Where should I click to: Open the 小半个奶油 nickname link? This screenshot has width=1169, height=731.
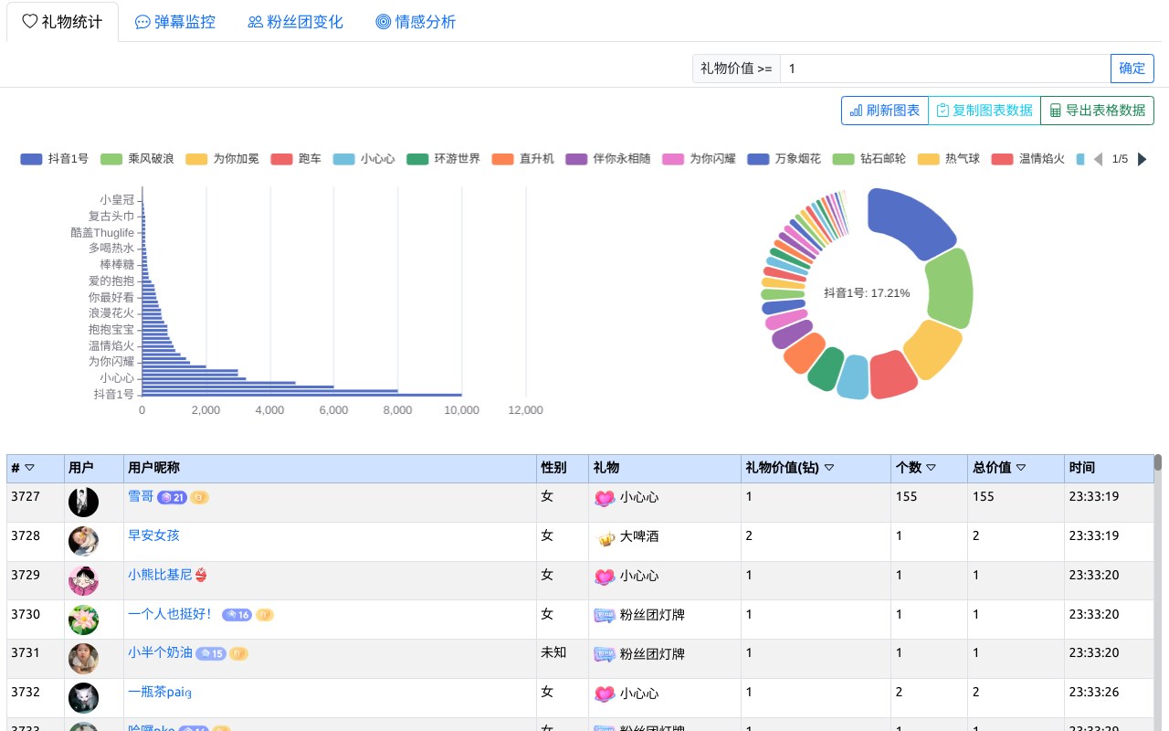[160, 653]
